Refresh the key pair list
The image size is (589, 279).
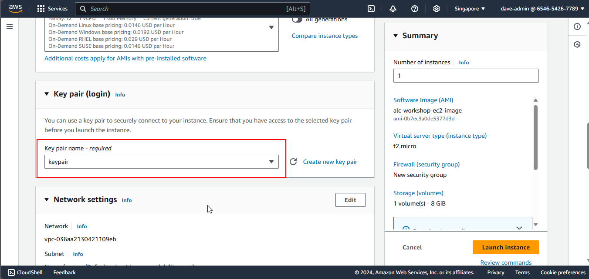(294, 162)
